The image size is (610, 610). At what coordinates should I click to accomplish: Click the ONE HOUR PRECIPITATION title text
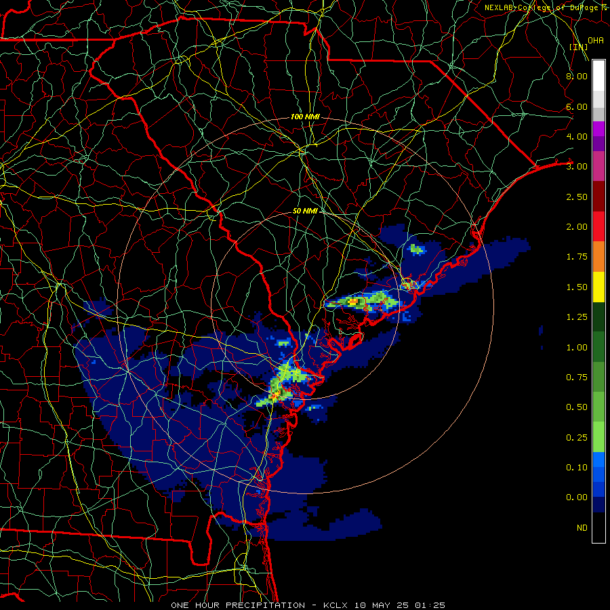[238, 605]
